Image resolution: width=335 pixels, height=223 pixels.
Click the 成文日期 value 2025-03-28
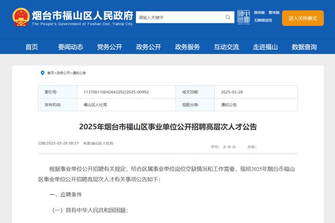pyautogui.click(x=232, y=92)
